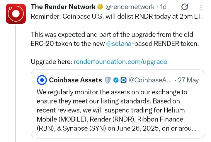Screen dimensions: 211x142
Task: Open The Render Network profile avatar
Action: click(x=16, y=14)
